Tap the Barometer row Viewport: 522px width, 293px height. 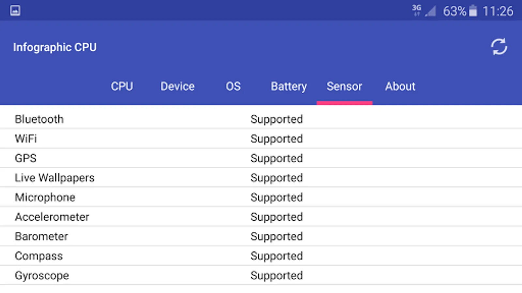41,236
